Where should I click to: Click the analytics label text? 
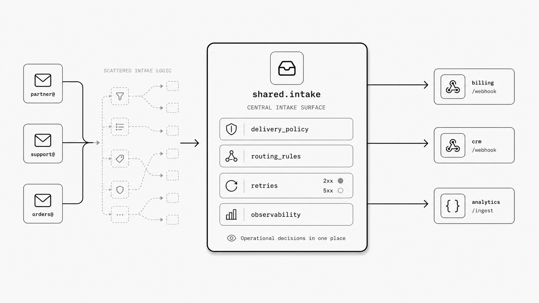coord(486,202)
